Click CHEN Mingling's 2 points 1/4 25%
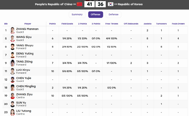189x116 pixels. tap(82, 88)
